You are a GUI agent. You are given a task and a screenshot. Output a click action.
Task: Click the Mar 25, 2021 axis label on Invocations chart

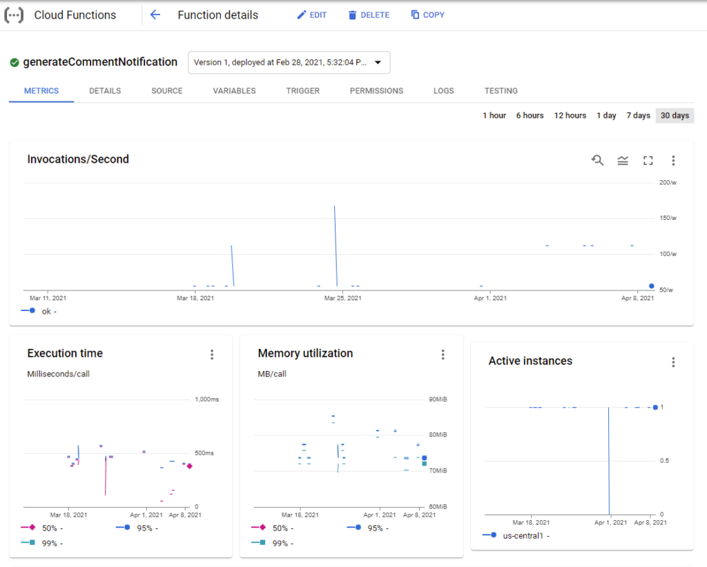tap(342, 298)
